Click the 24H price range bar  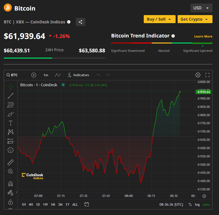point(54,58)
